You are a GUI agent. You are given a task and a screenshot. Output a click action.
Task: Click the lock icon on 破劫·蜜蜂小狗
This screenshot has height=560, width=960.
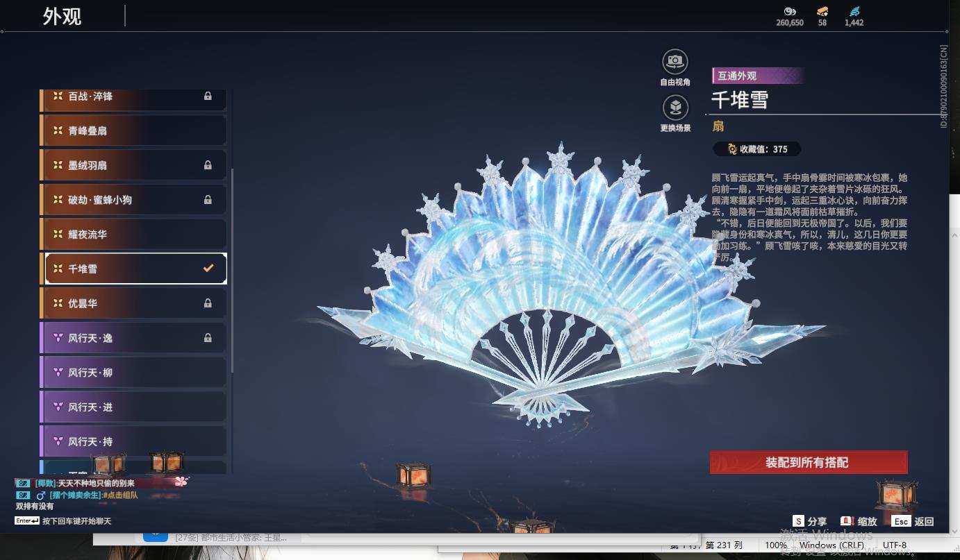[x=208, y=200]
